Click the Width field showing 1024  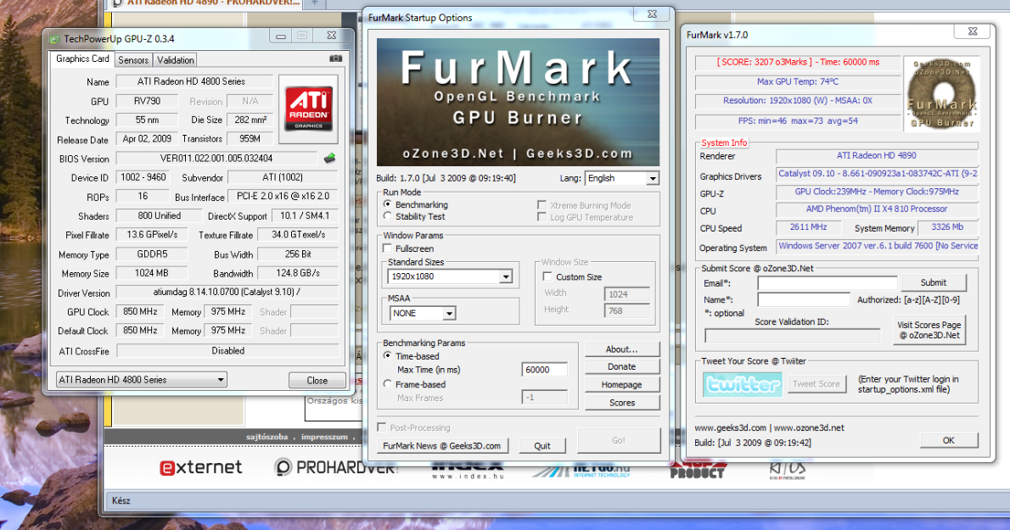626,294
